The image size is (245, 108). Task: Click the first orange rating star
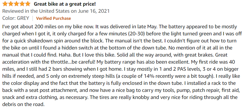[5, 4]
